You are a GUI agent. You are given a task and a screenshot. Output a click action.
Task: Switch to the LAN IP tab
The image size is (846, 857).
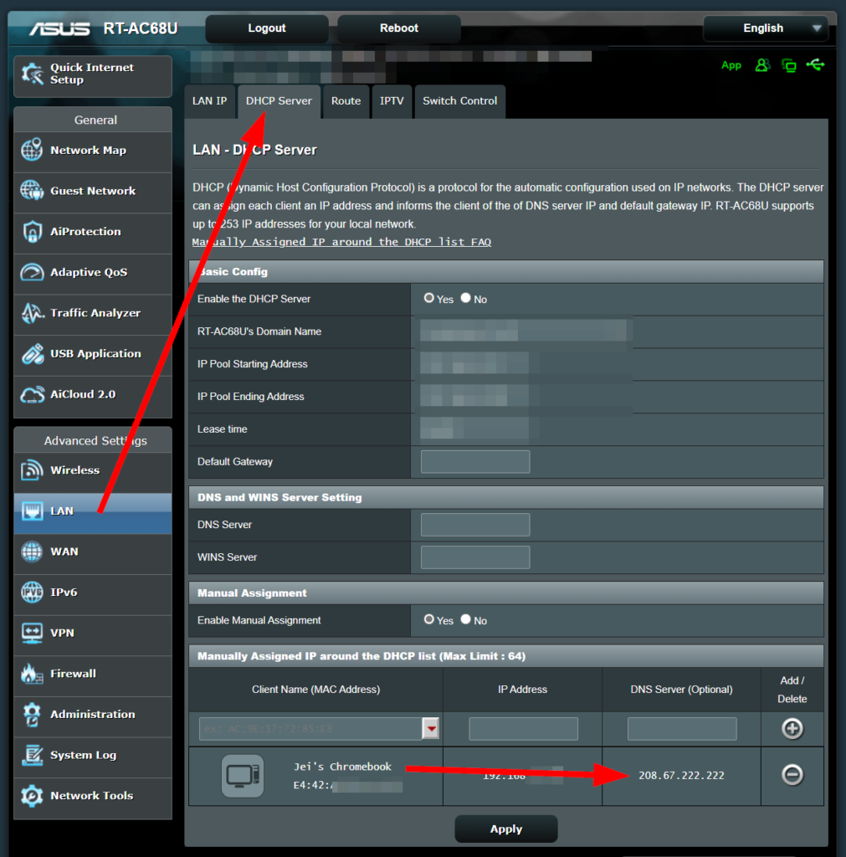(x=210, y=101)
